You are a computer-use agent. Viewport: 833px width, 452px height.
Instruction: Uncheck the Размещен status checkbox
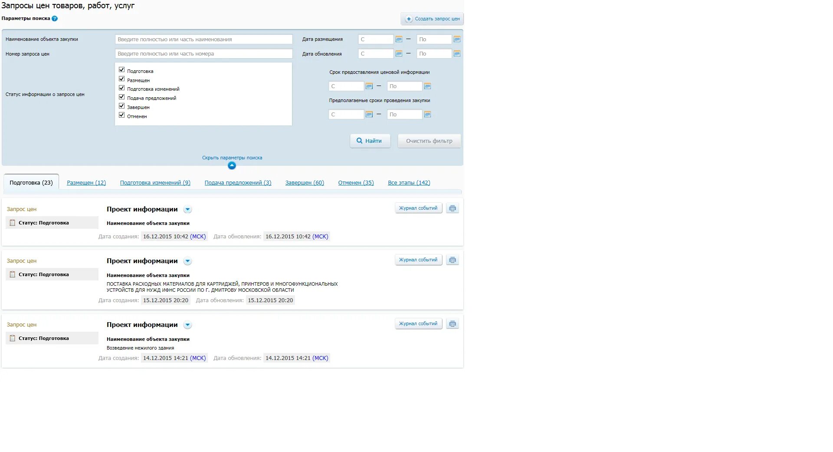coord(122,79)
